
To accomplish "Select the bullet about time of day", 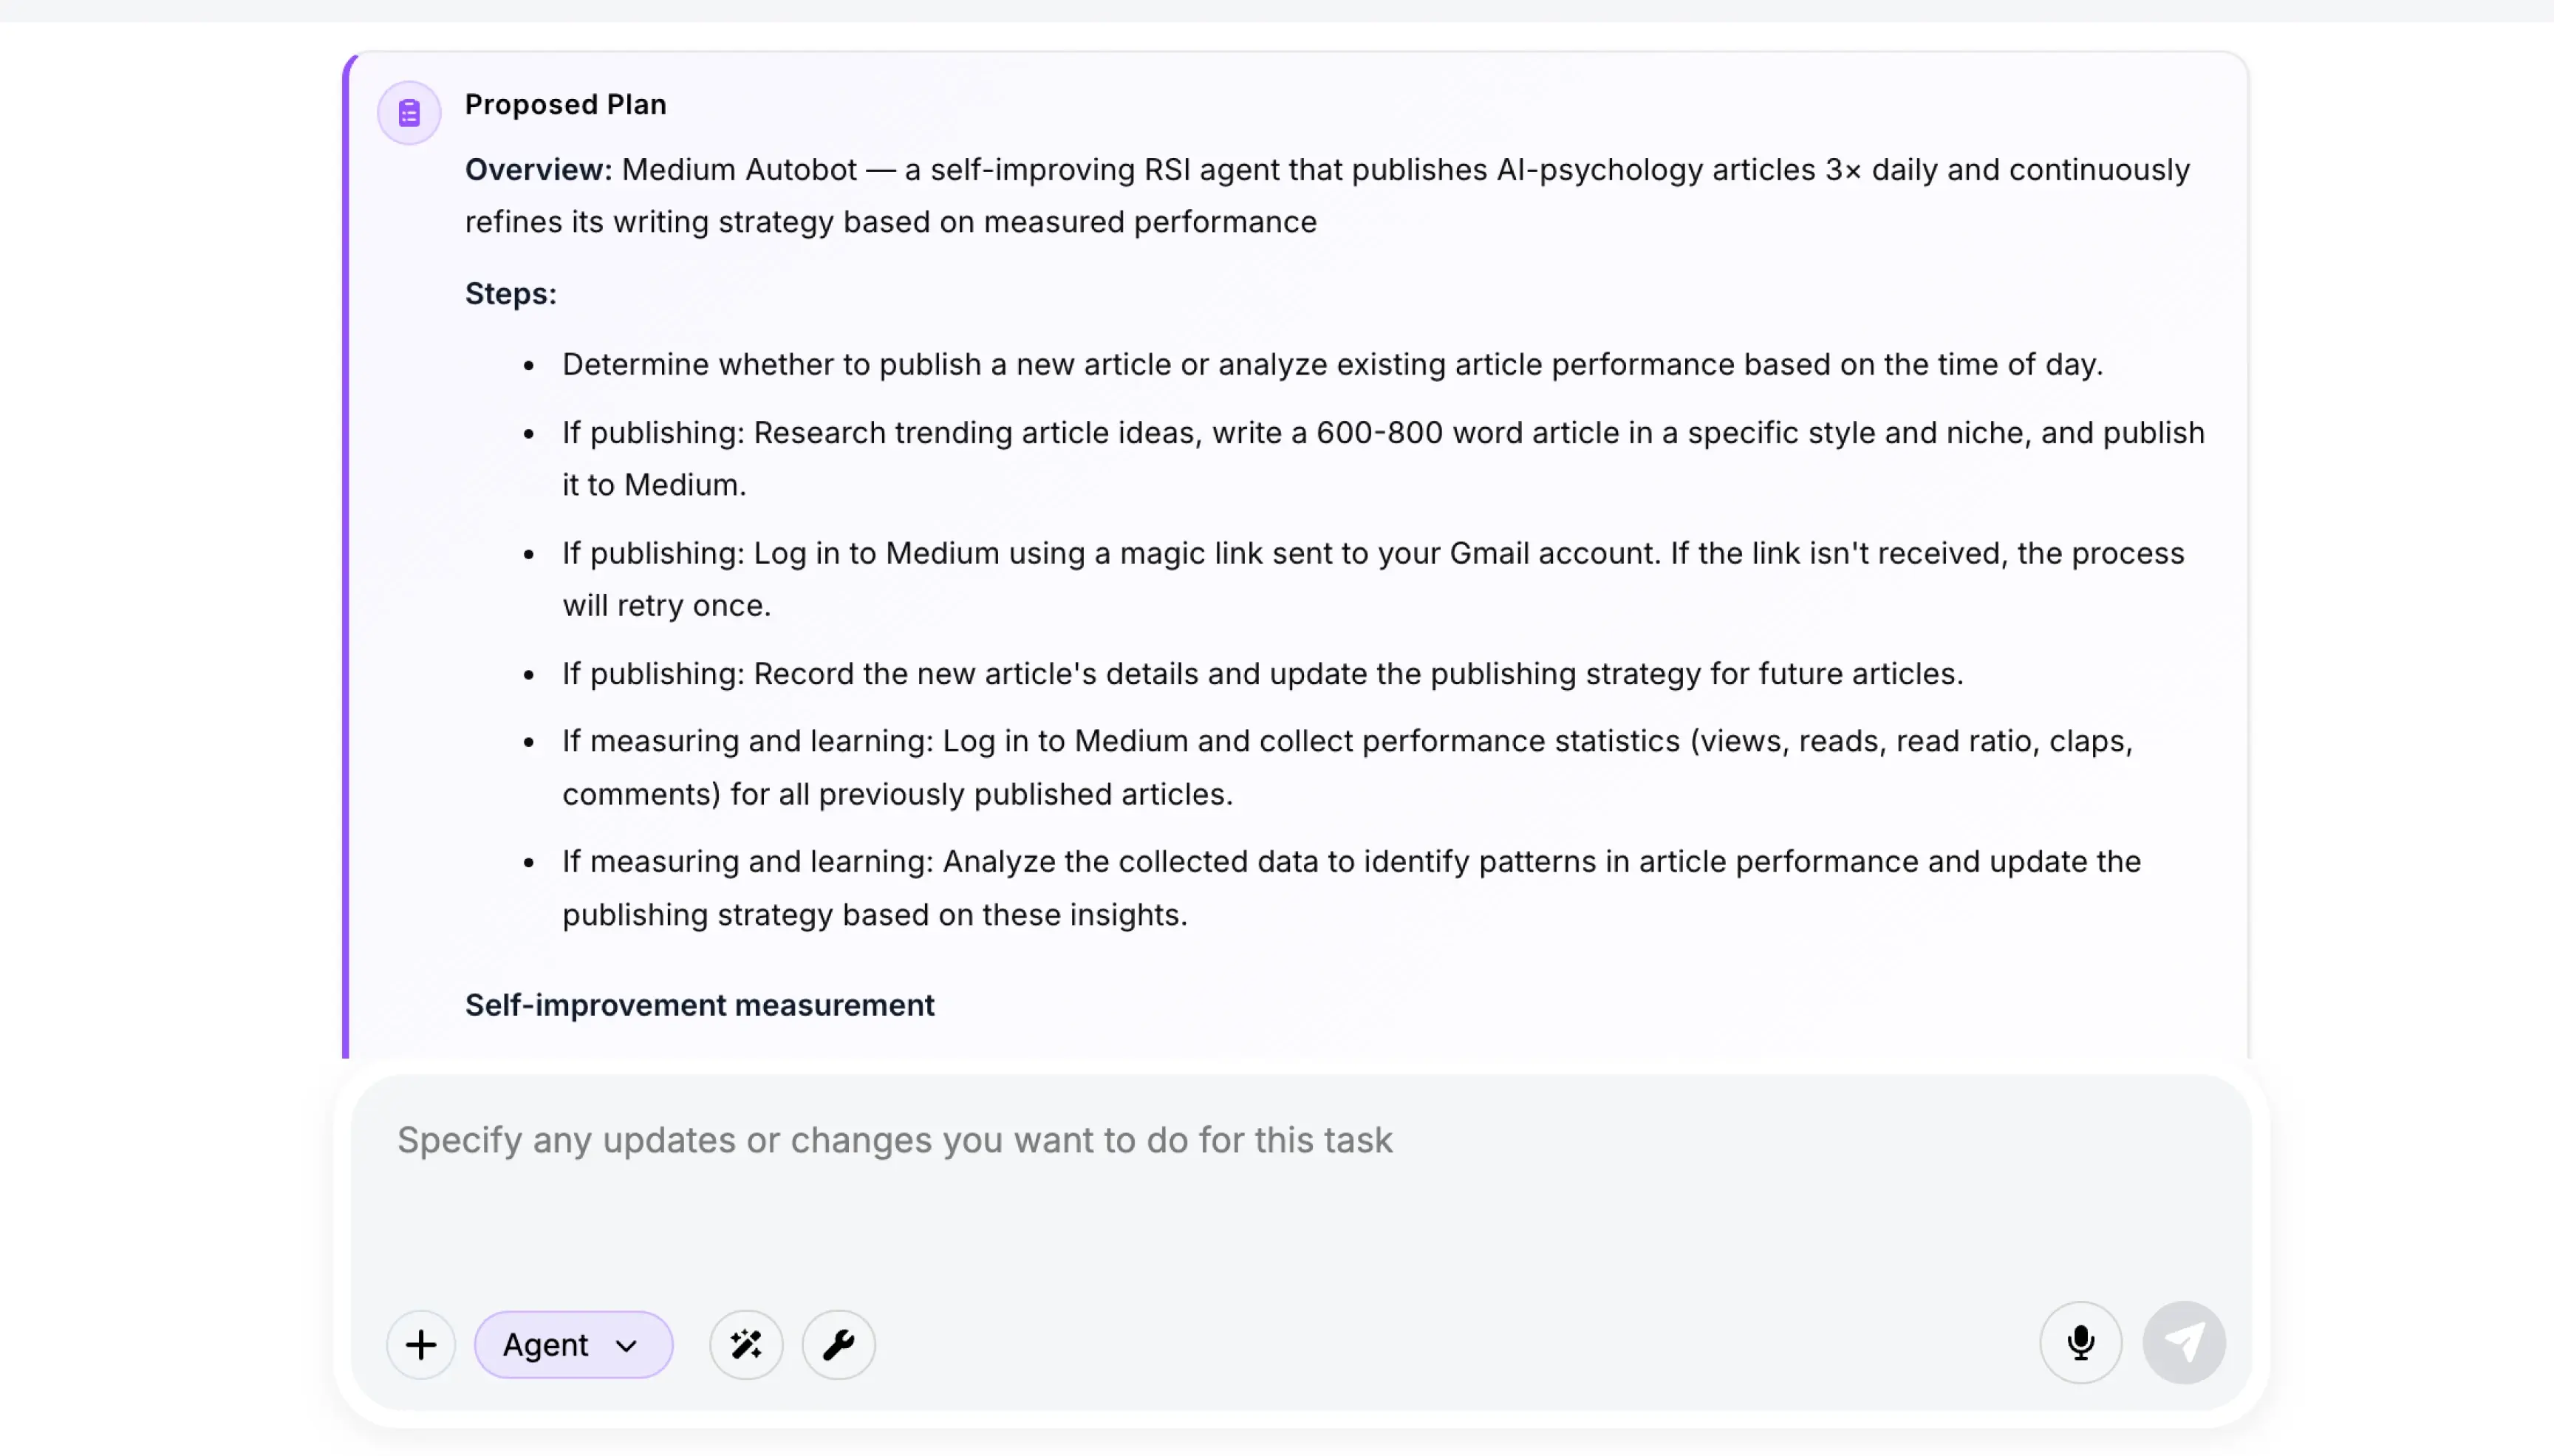I will pos(1332,364).
